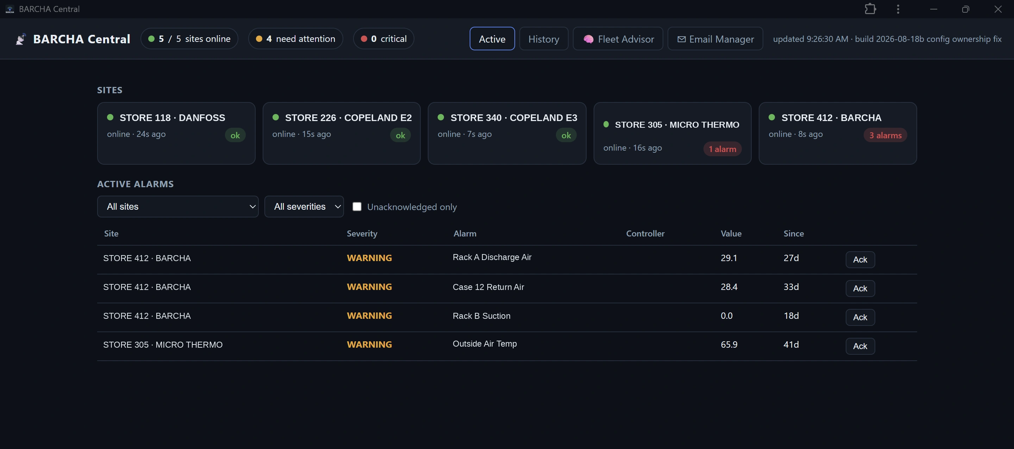
Task: Open the Store 340 Copeland E3 card
Action: (x=507, y=133)
